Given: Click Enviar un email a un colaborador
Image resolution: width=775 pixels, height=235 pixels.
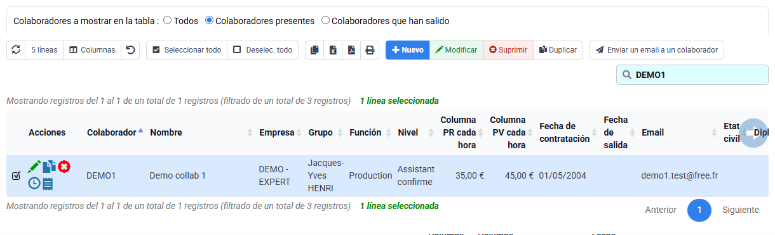Looking at the screenshot, I should pos(657,50).
